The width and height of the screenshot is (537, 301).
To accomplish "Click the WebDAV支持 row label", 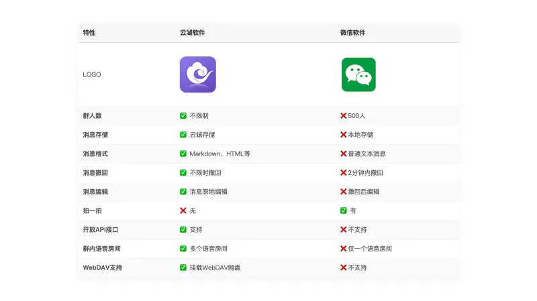I will tap(103, 267).
